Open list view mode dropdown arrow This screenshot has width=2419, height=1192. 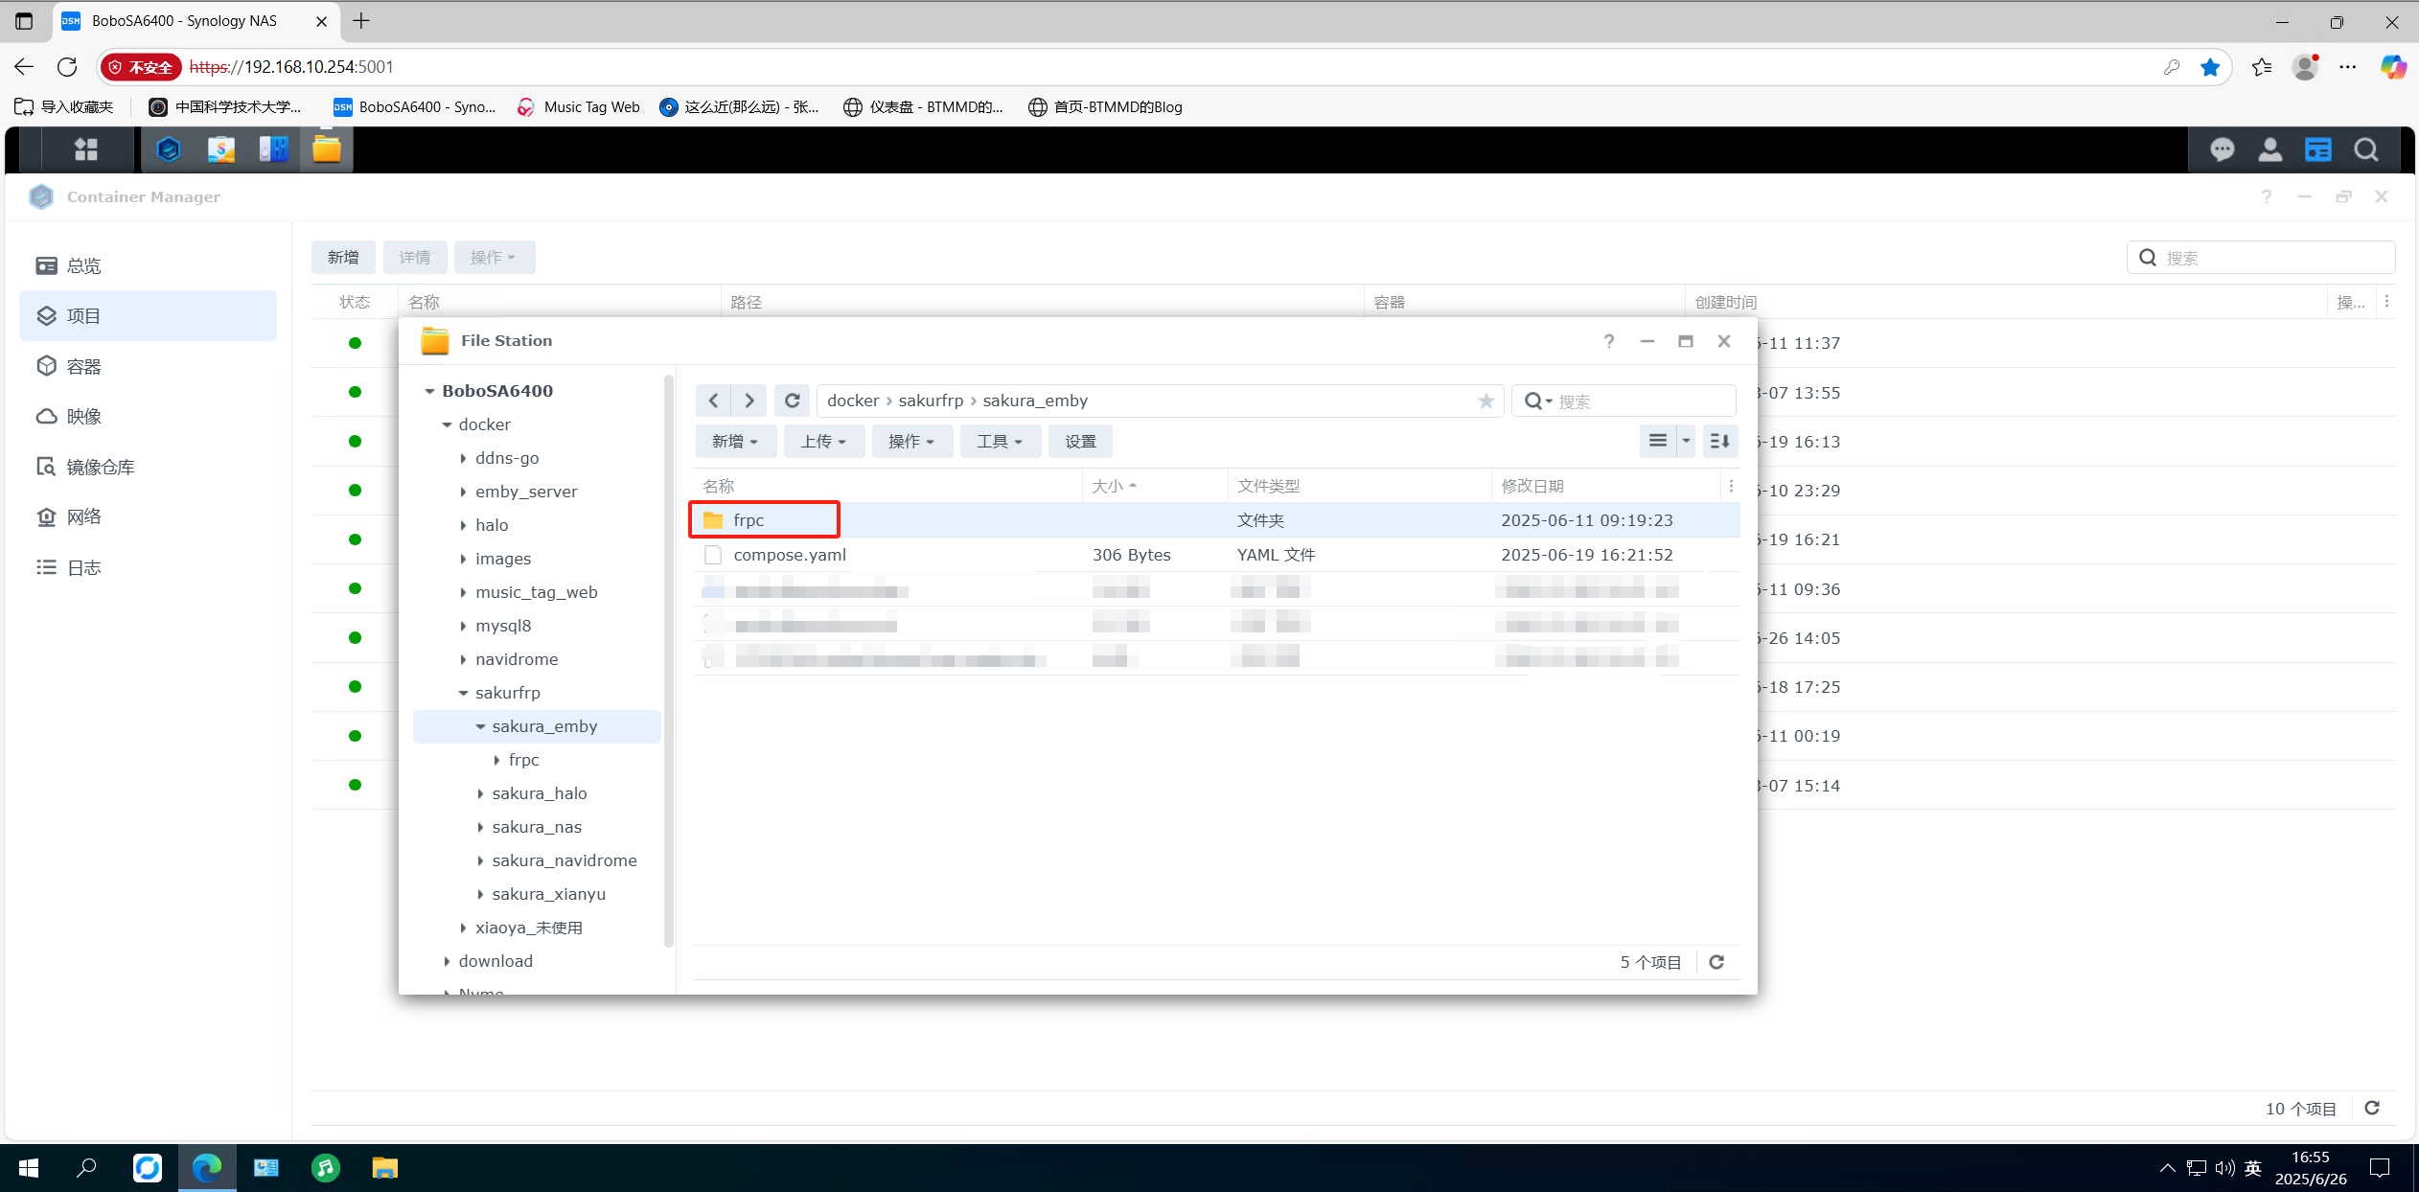click(1686, 441)
